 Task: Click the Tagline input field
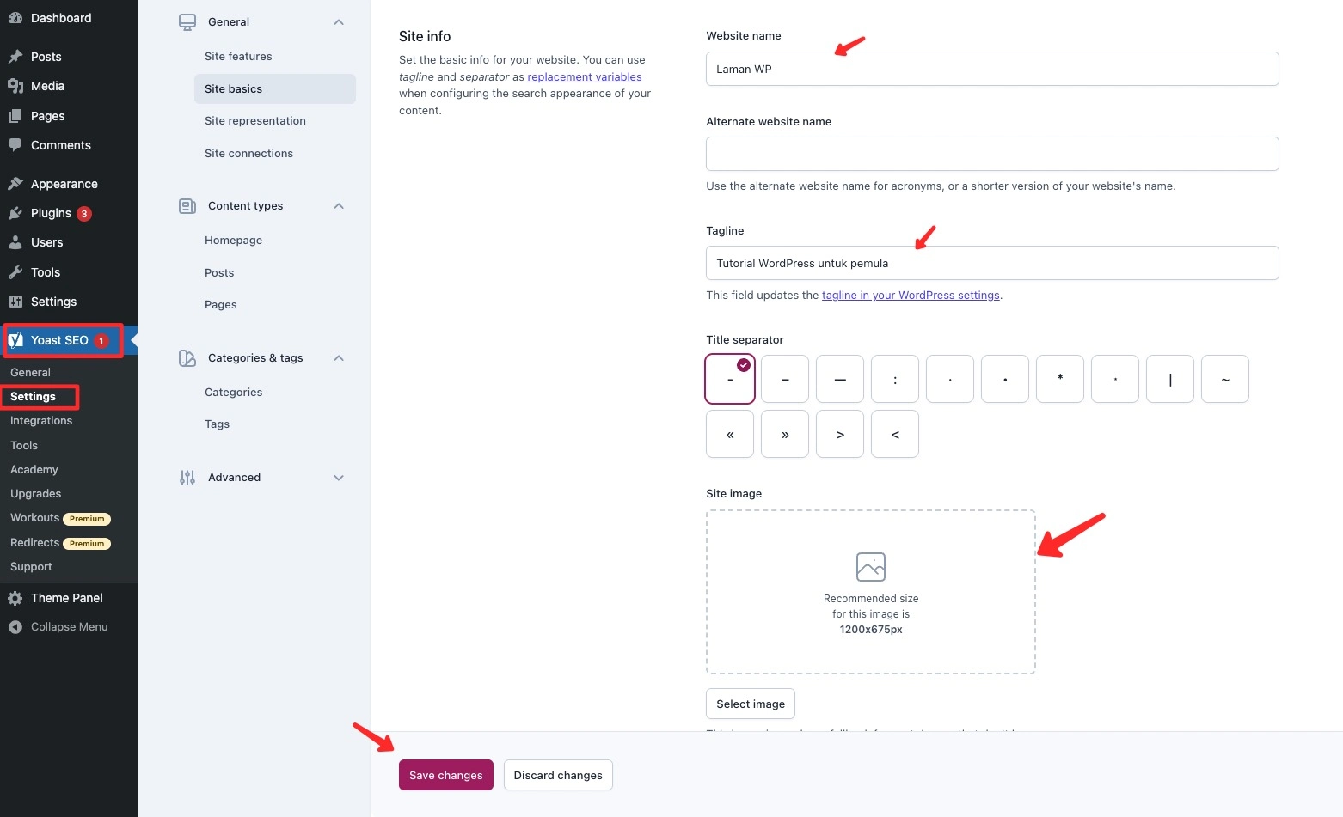992,263
